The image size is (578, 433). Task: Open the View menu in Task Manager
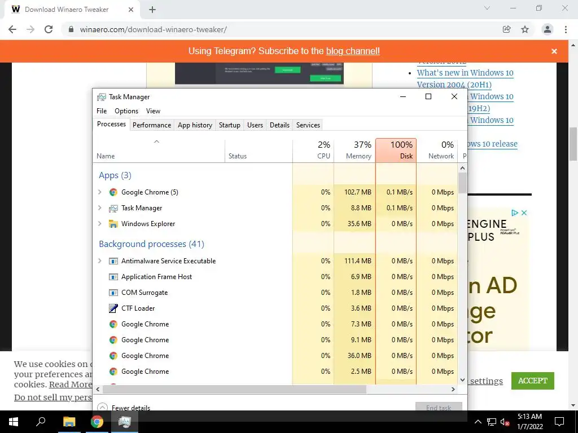click(x=153, y=111)
